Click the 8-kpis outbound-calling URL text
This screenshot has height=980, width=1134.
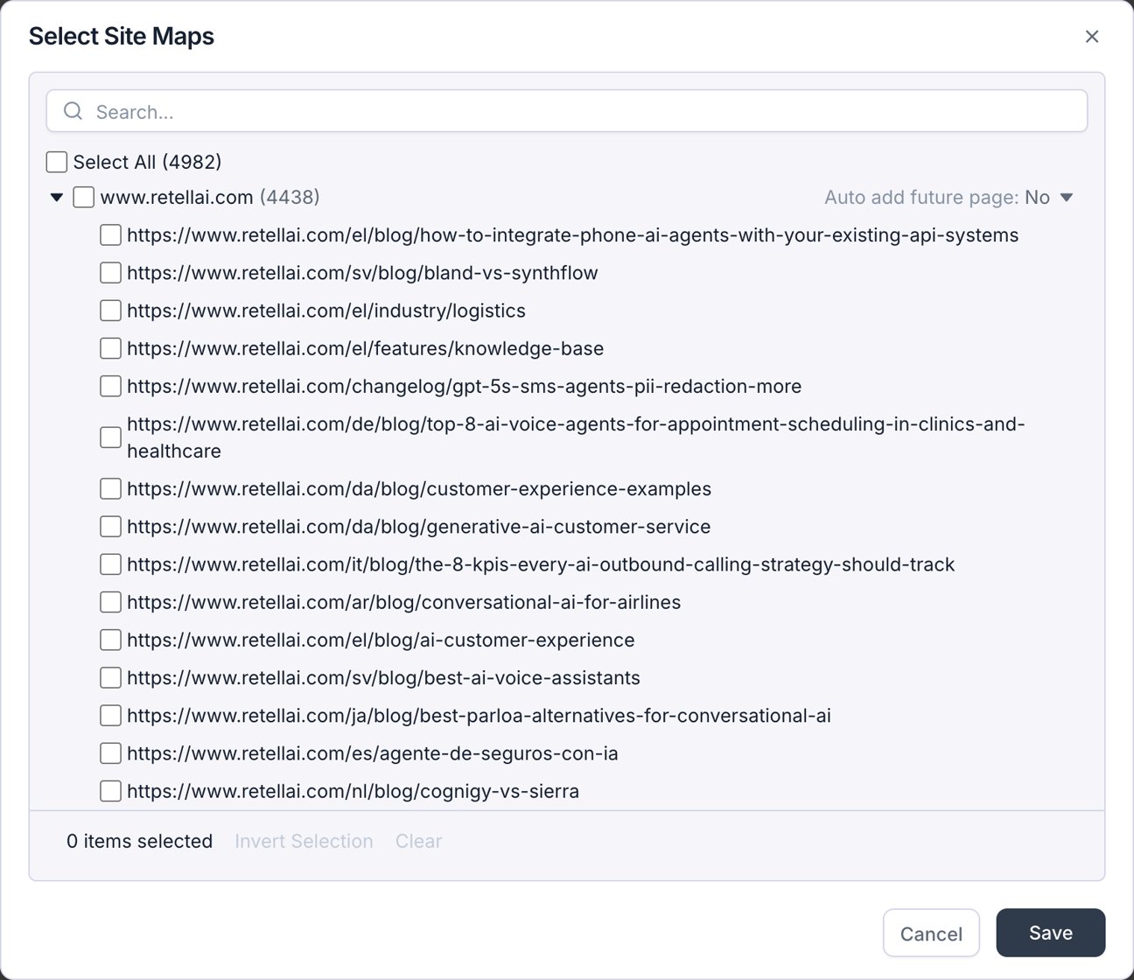point(541,564)
